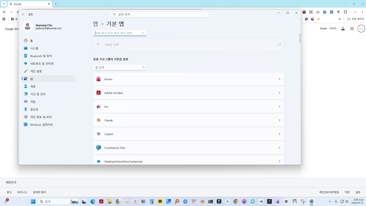The width and height of the screenshot is (366, 206).
Task: Open the Chrome tab search dropdown
Action: [4, 4]
